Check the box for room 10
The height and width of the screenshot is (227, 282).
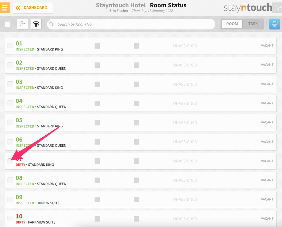(10, 218)
